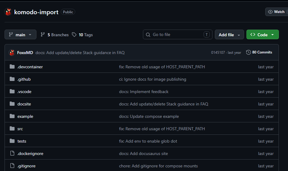Click the file icon for .dockerignore
The width and height of the screenshot is (288, 171).
[12, 153]
